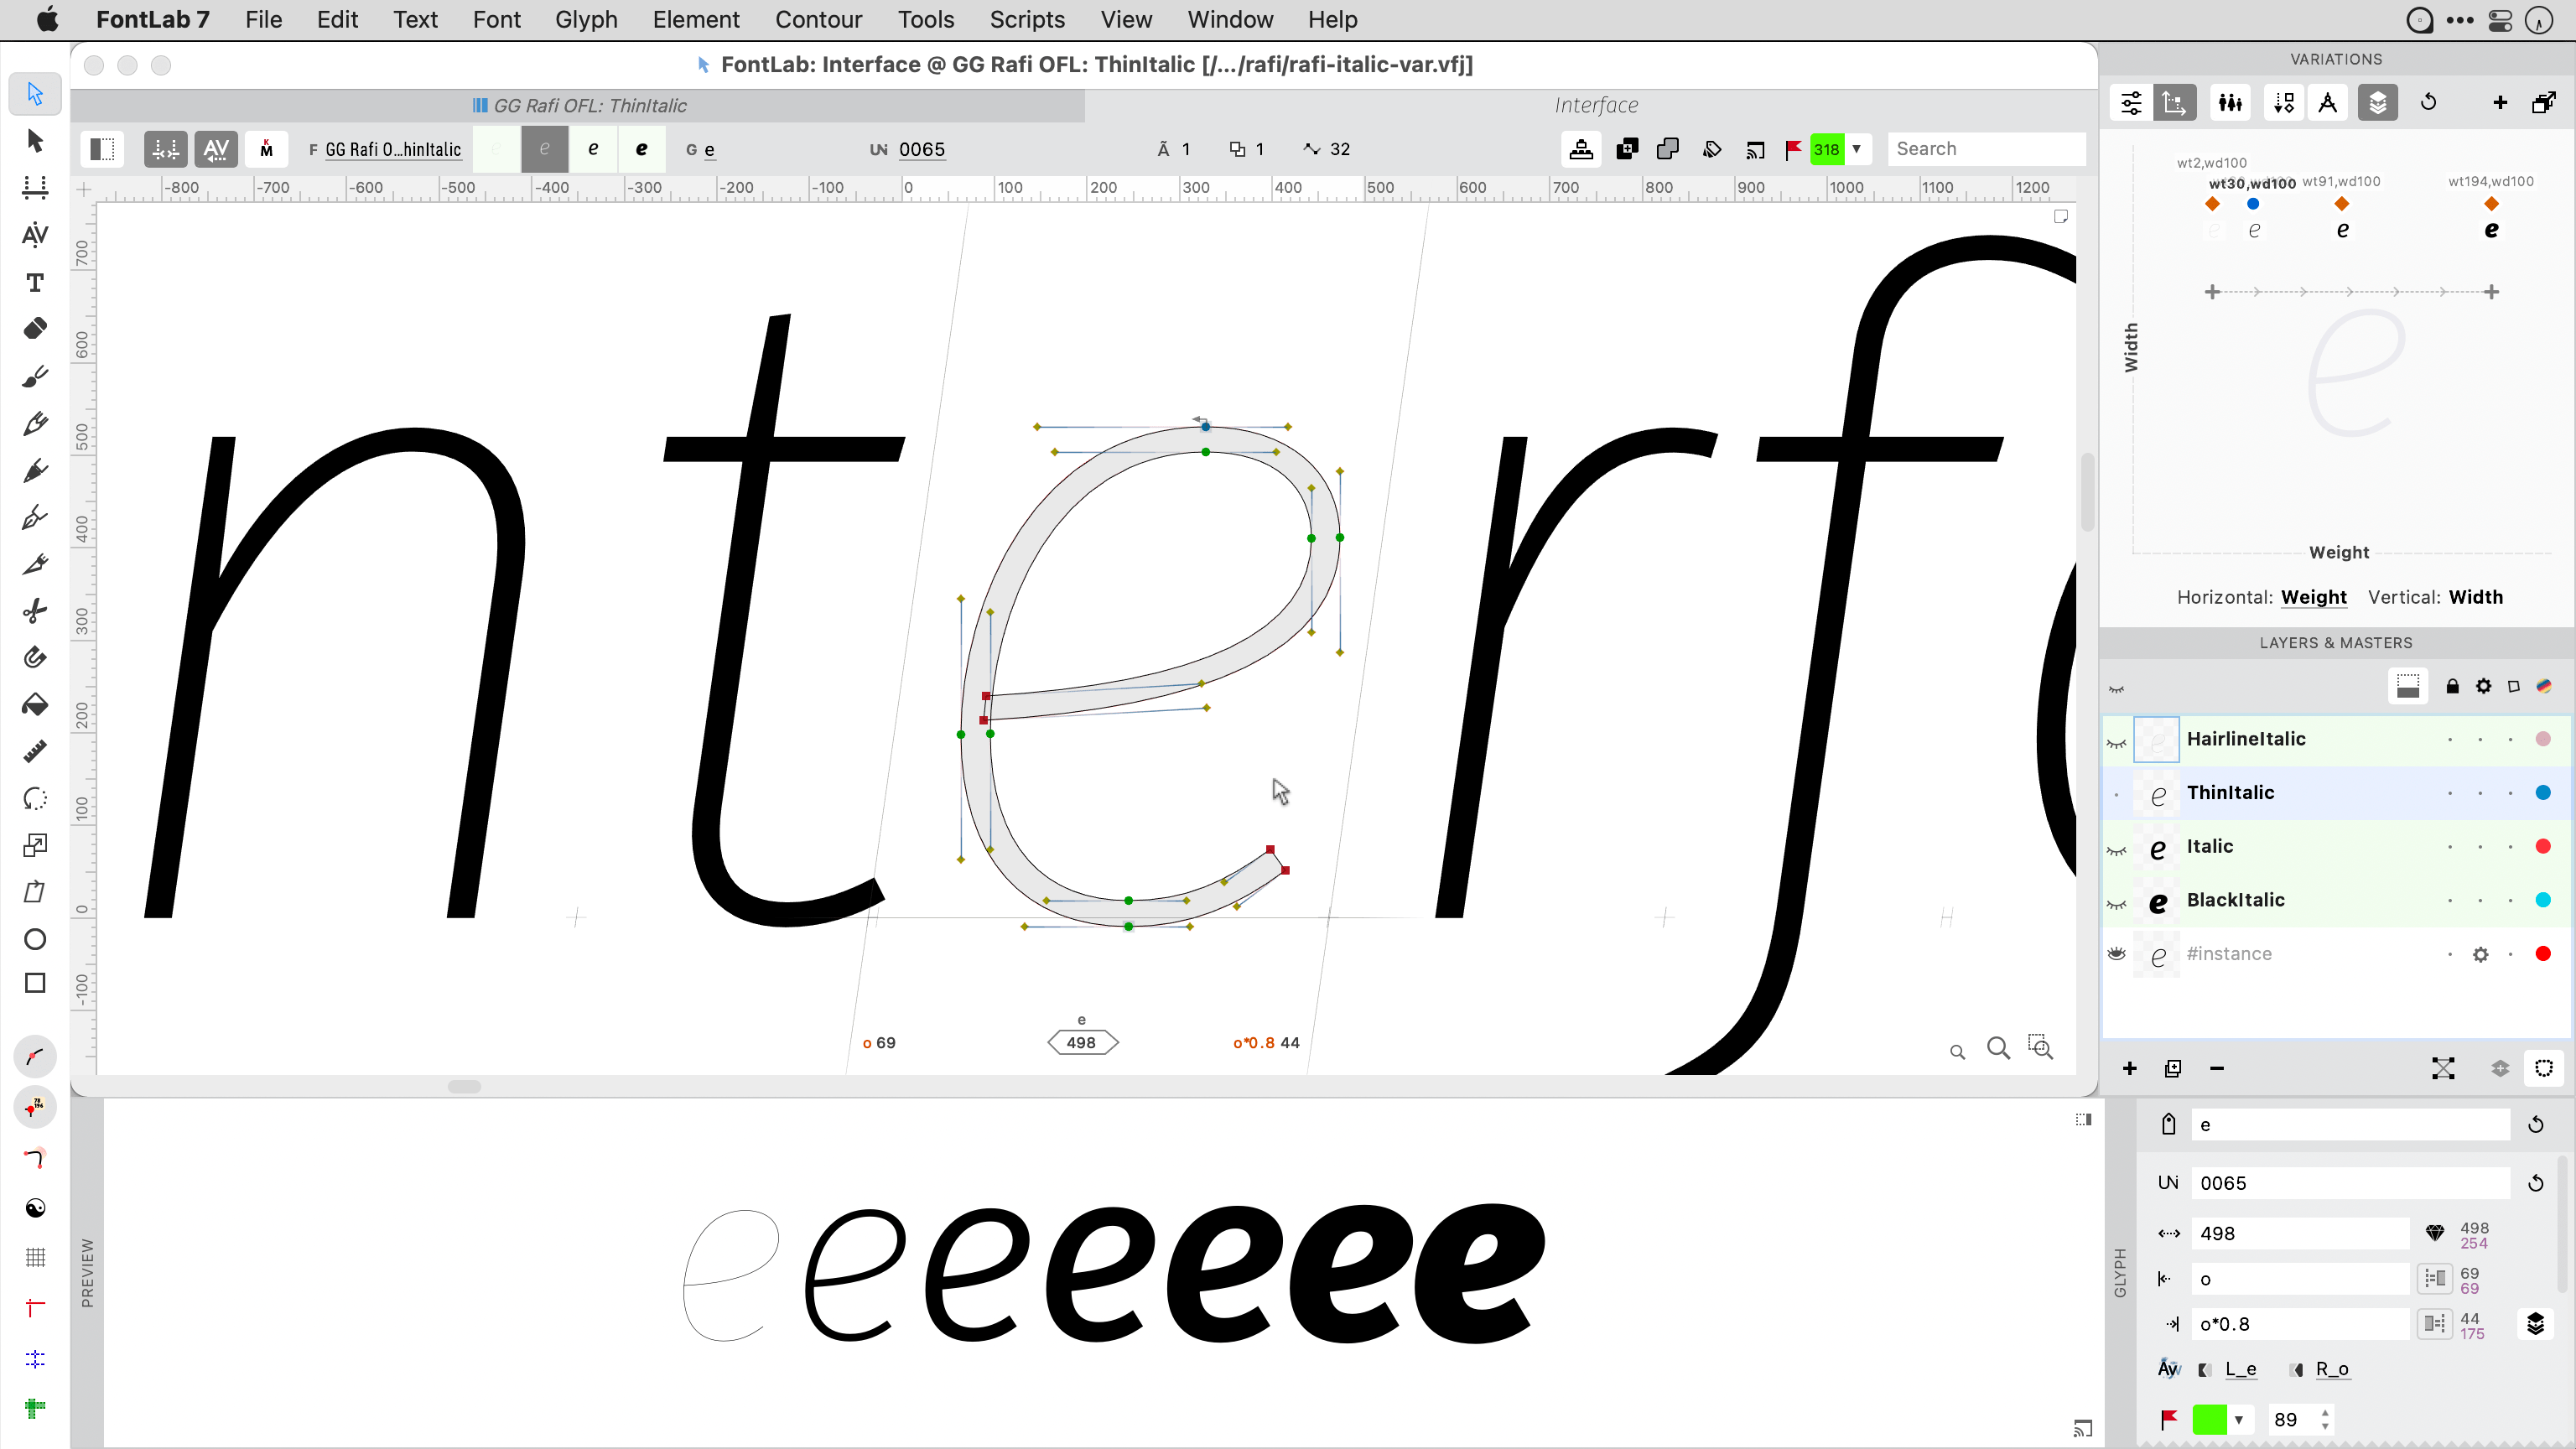
Task: Click the right sidebearing field o*0.8
Action: coord(2300,1325)
